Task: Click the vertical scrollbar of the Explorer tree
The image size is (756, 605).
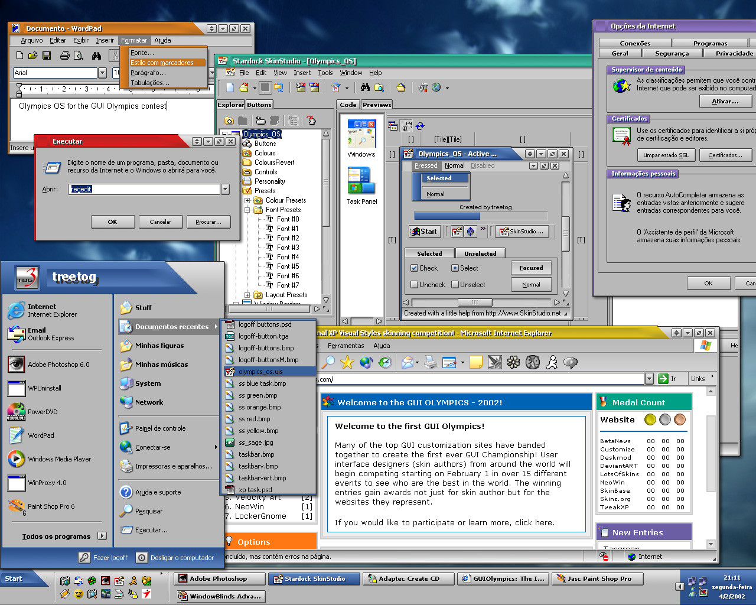Action: coord(326,217)
